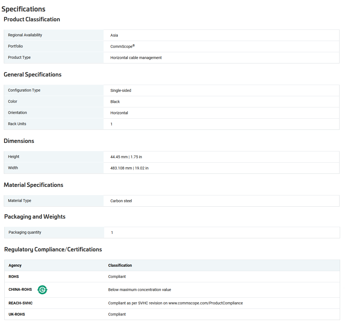Click the 'Below maximum concentration value' text
This screenshot has width=345, height=326.
tap(140, 290)
